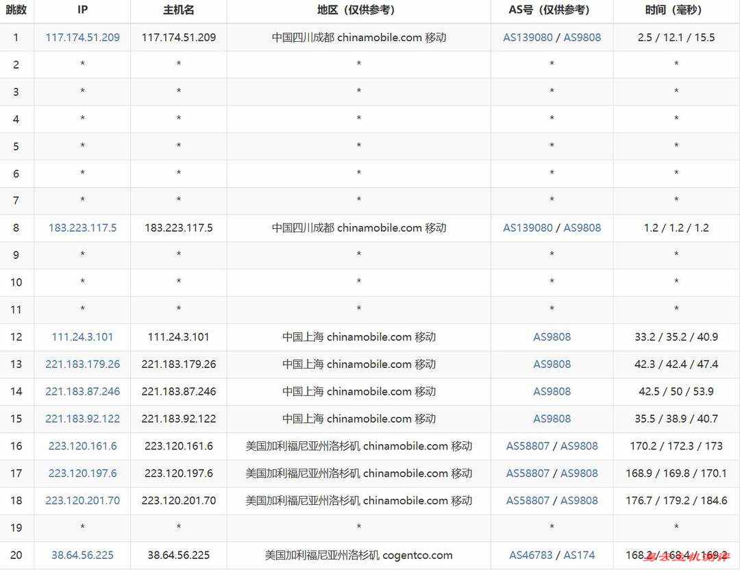Screen dimensions: 740x570
Task: Click AS9808 link for hop 15
Action: 552,419
